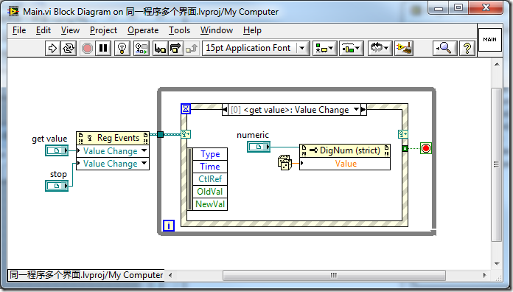Open the Context Help question mark
513x292 pixels.
tap(467, 49)
